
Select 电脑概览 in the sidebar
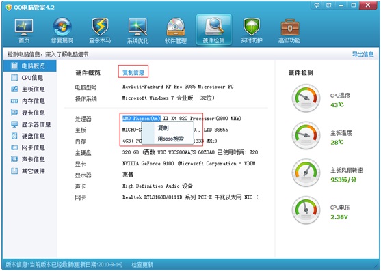pos(30,66)
